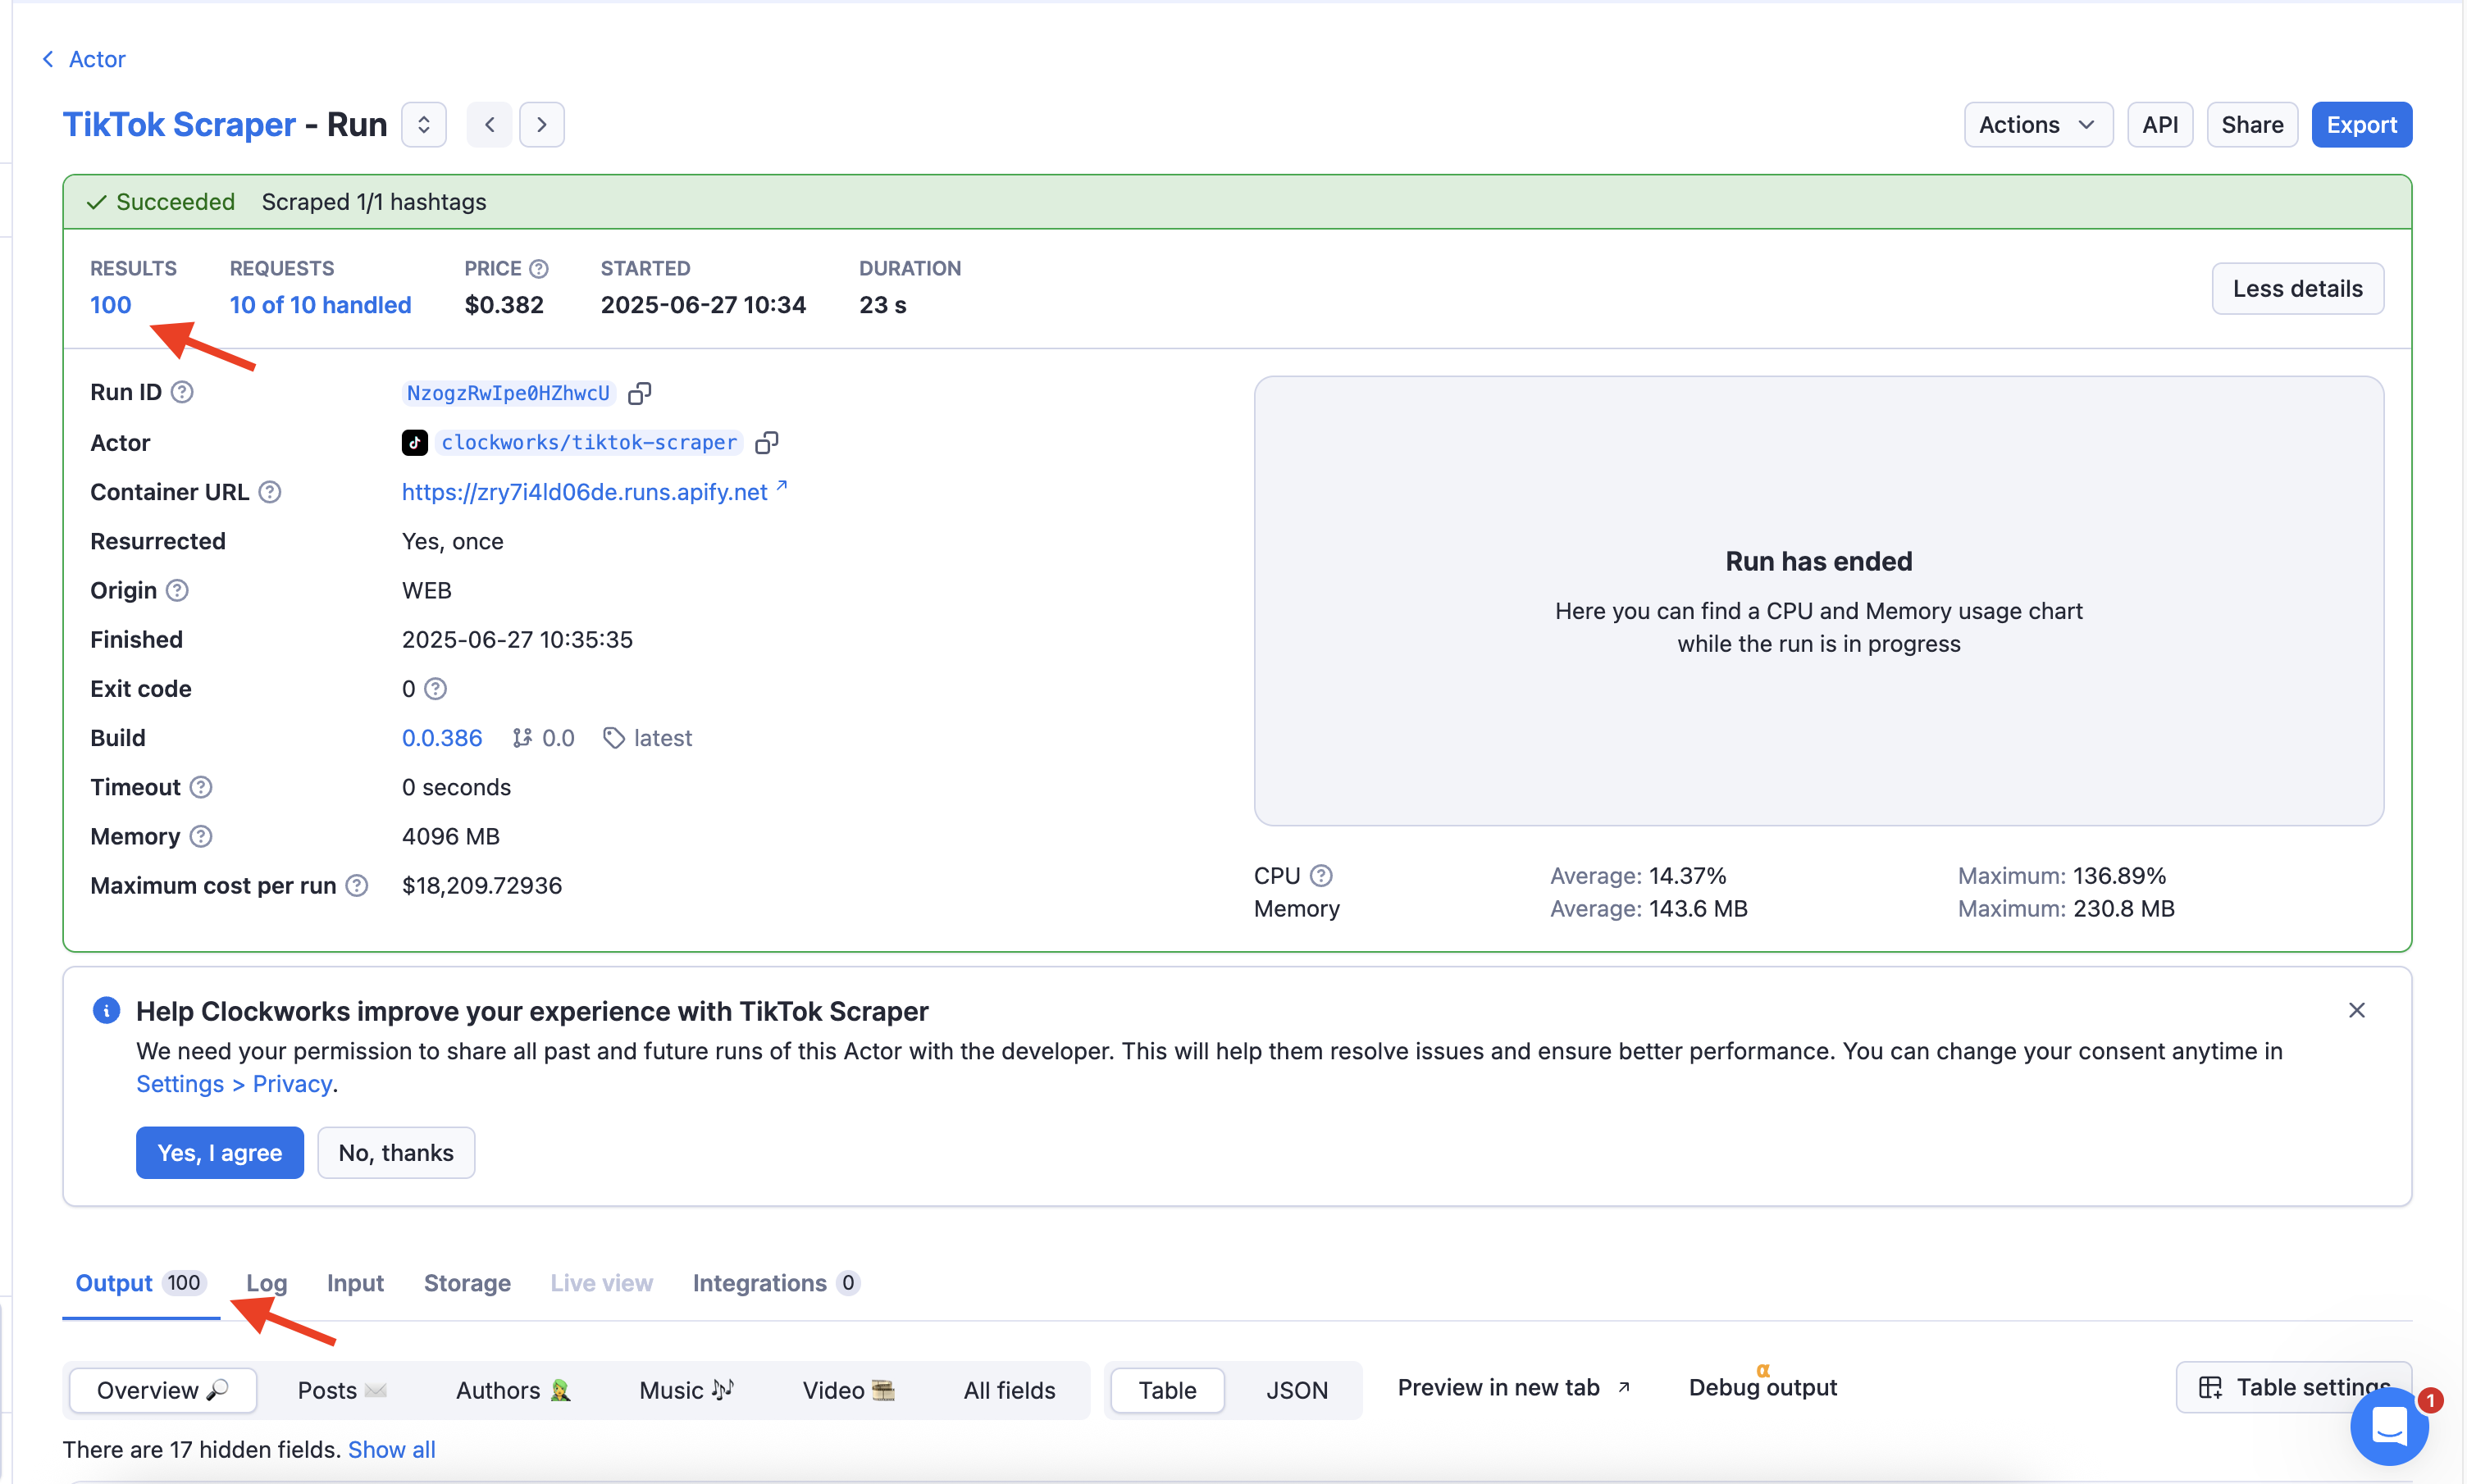Open the chat support bubble

[2389, 1426]
